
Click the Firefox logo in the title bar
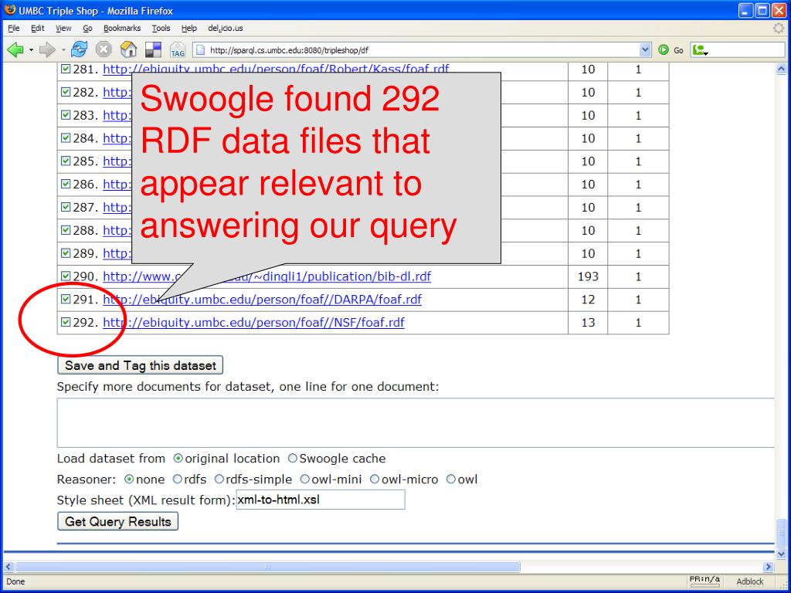point(9,10)
